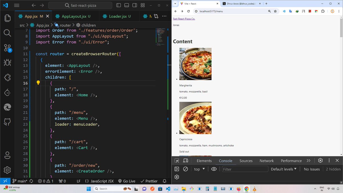Create a live expression with the eye icon
343x193 pixels.
pos(214,169)
